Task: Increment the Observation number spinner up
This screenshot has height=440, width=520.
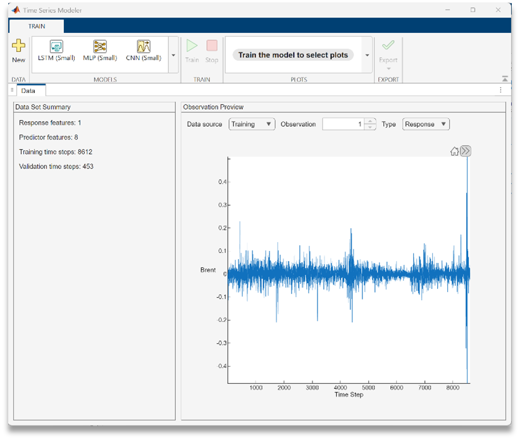Action: (370, 121)
